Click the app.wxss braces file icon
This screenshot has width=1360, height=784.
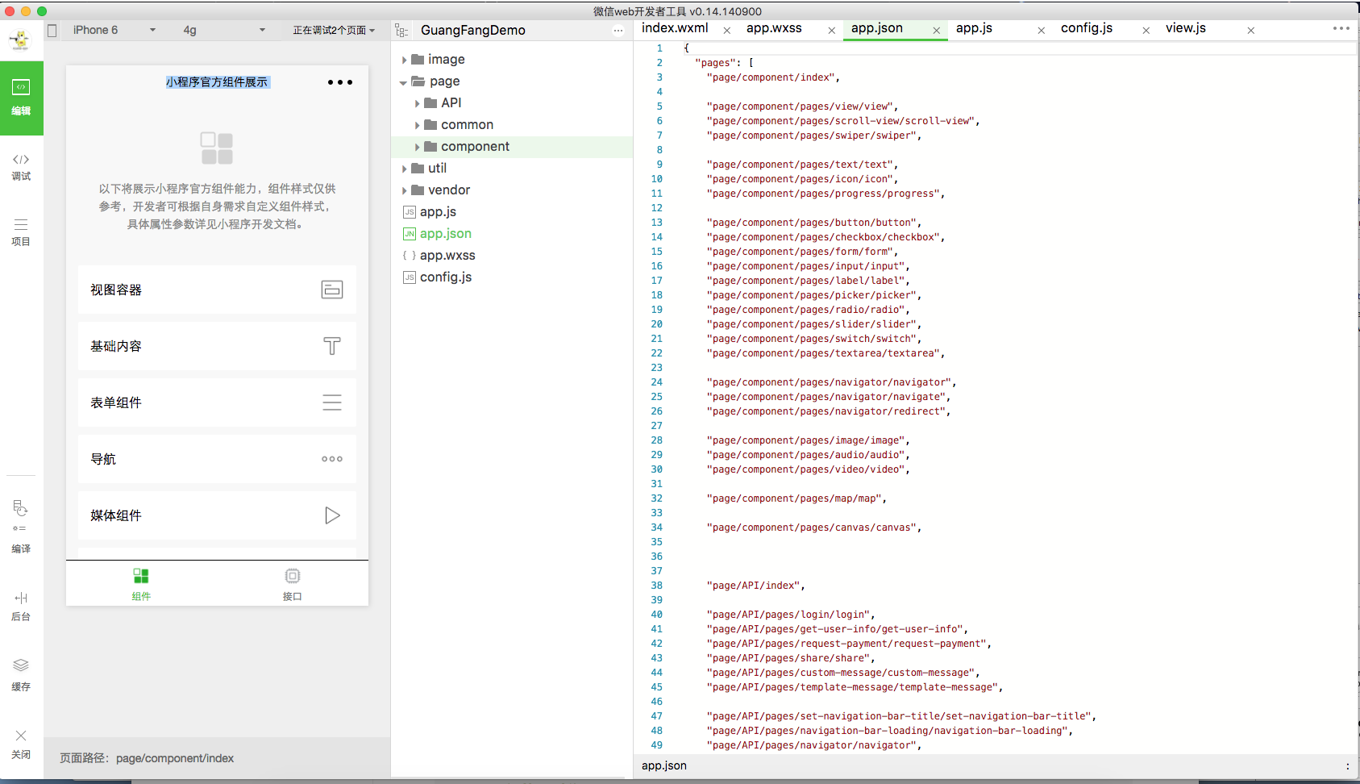pyautogui.click(x=410, y=256)
